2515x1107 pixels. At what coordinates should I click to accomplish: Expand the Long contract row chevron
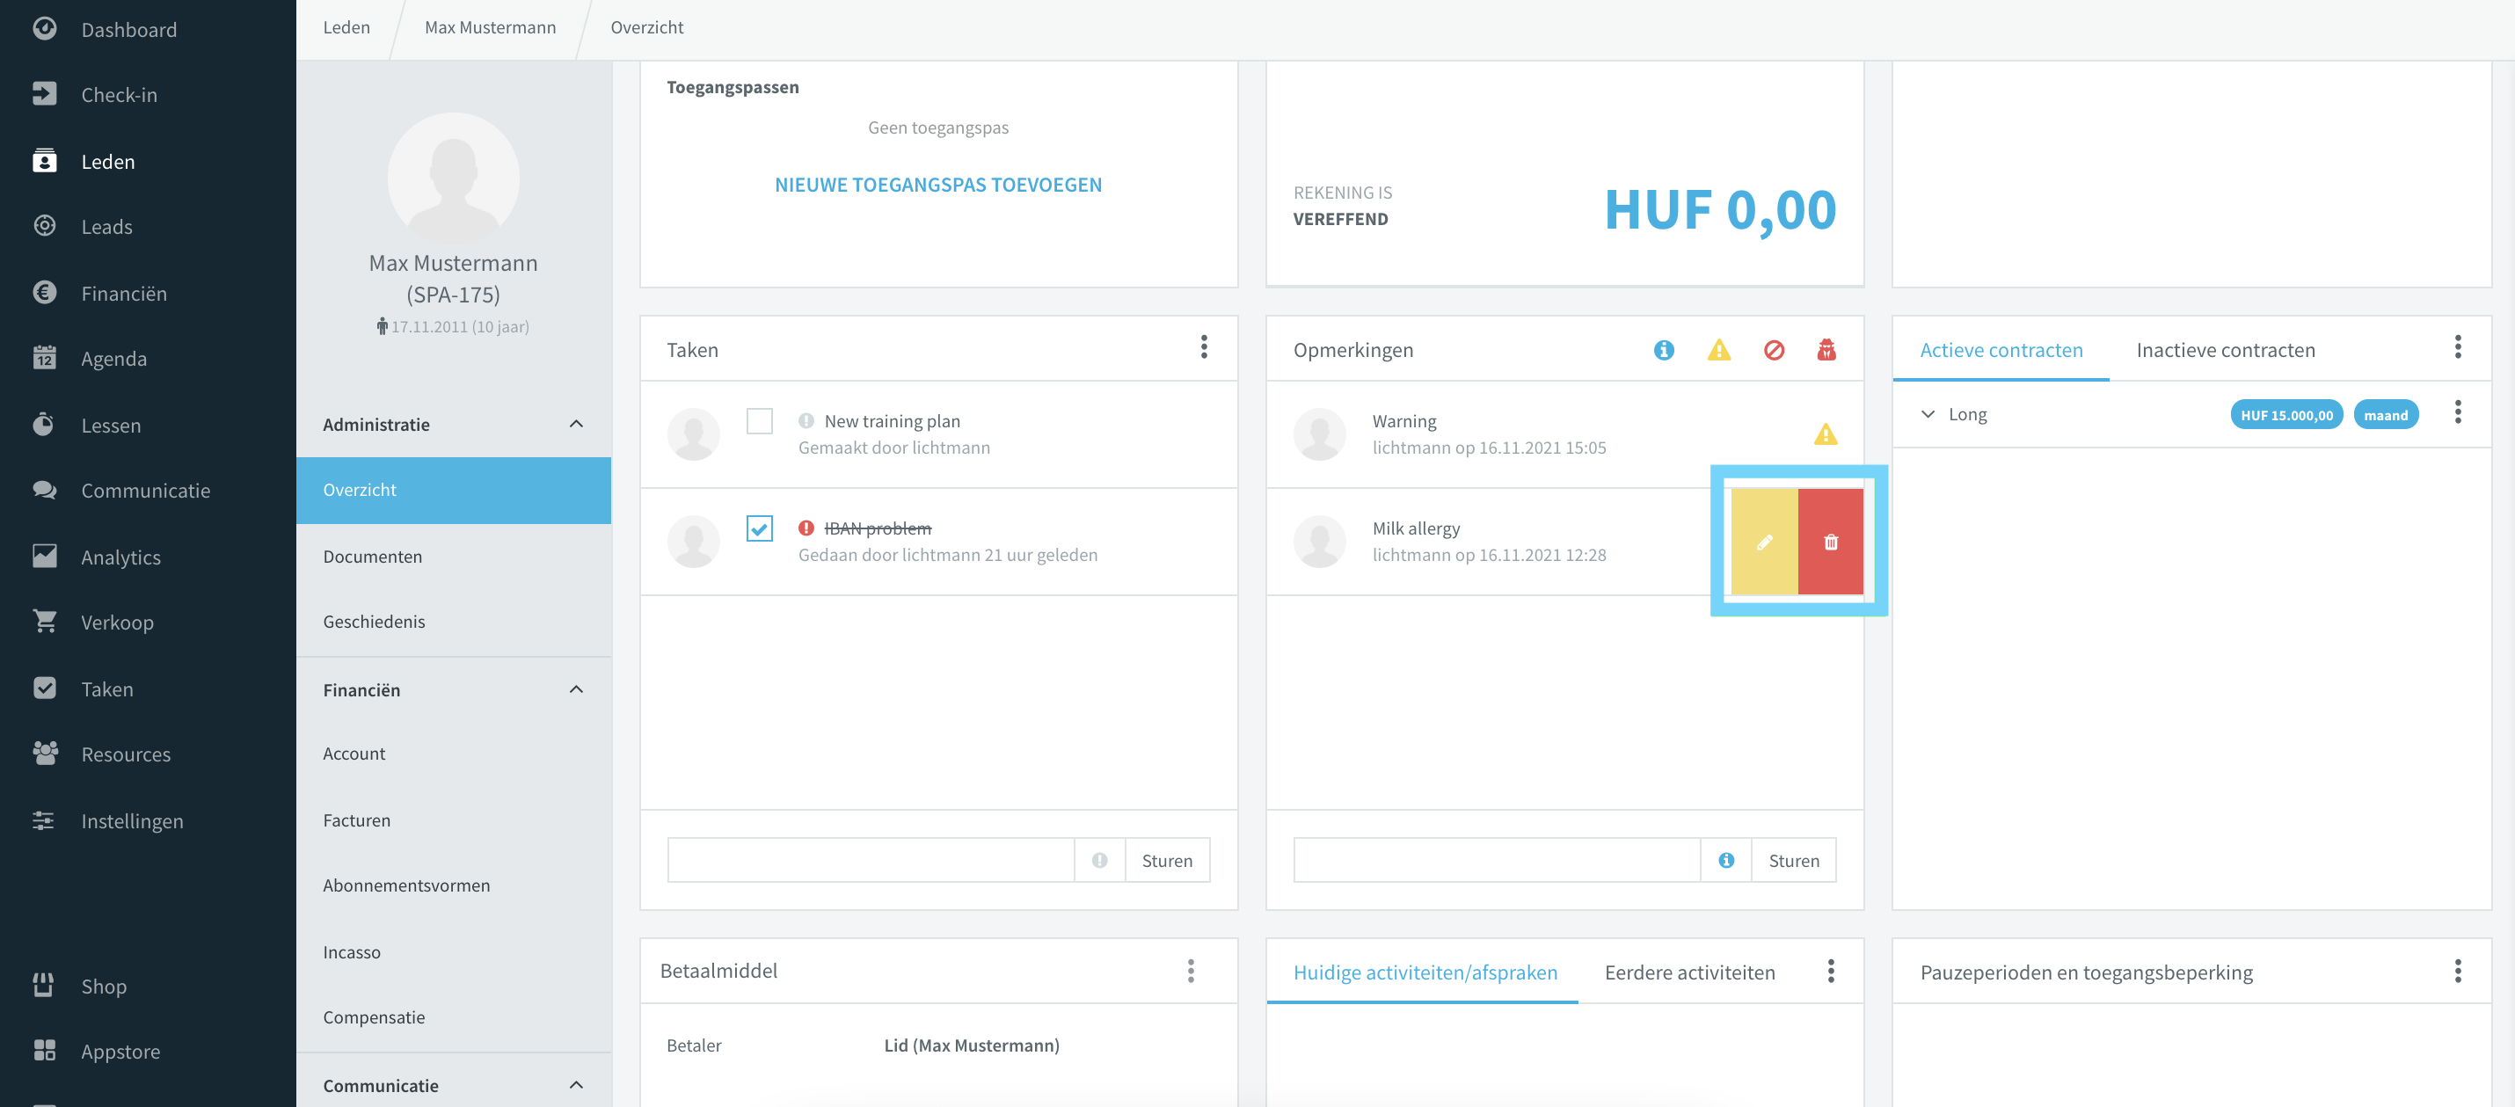1928,414
